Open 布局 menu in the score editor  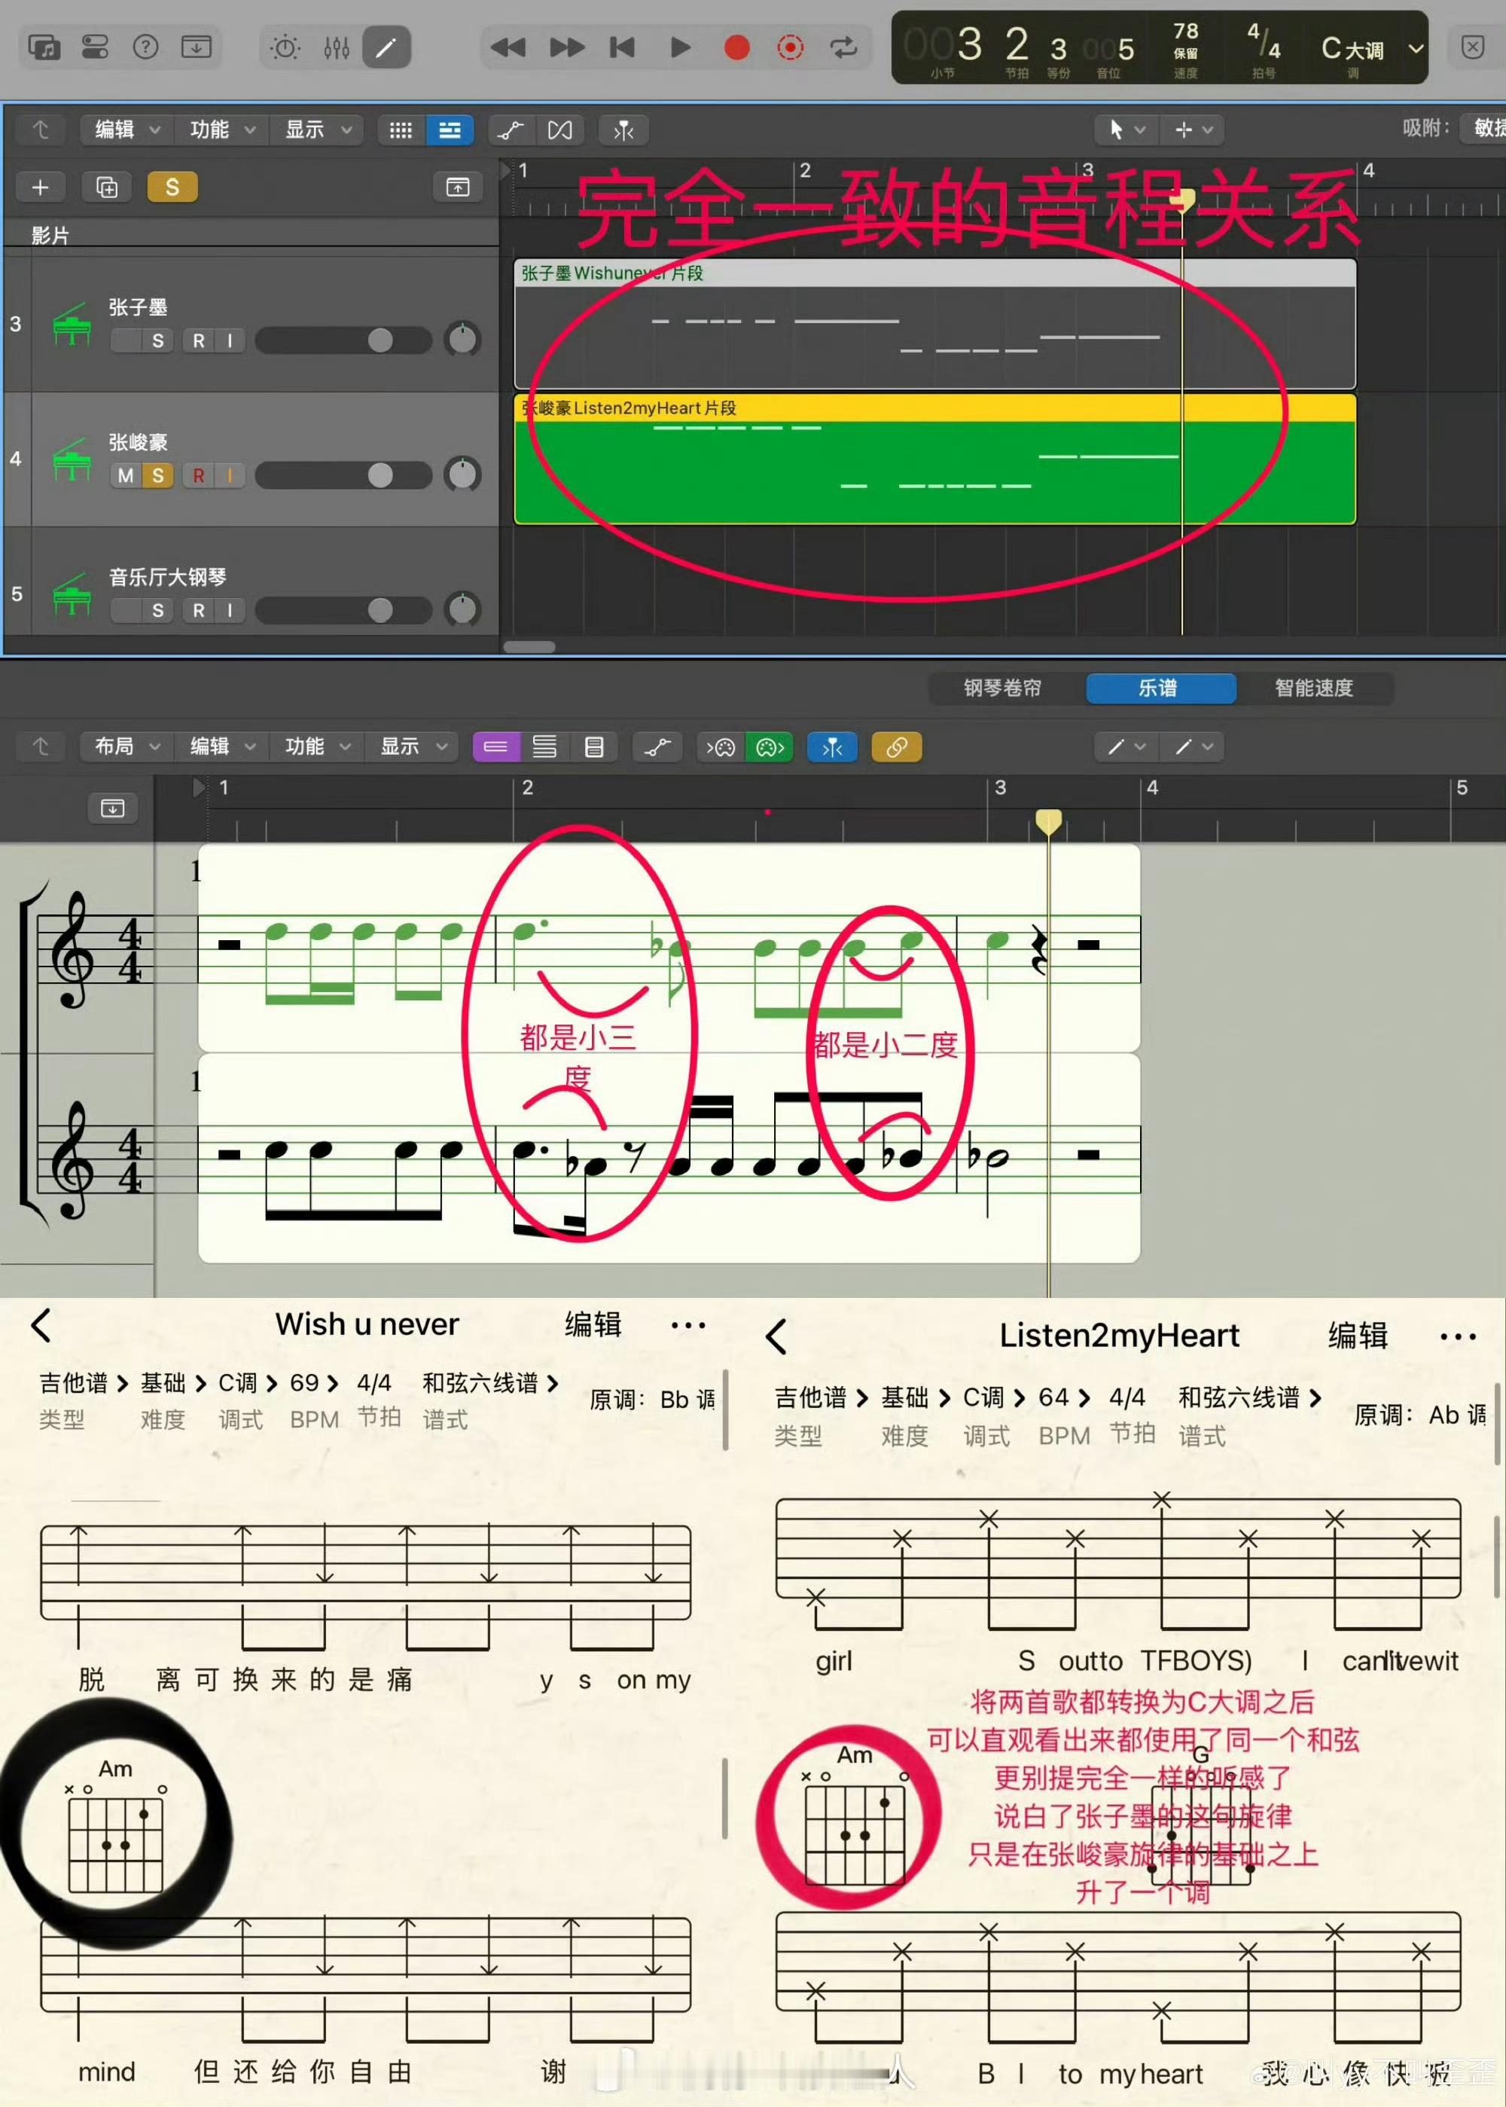click(x=127, y=747)
